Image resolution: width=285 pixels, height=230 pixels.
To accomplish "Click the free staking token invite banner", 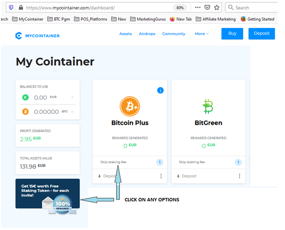I will [47, 193].
